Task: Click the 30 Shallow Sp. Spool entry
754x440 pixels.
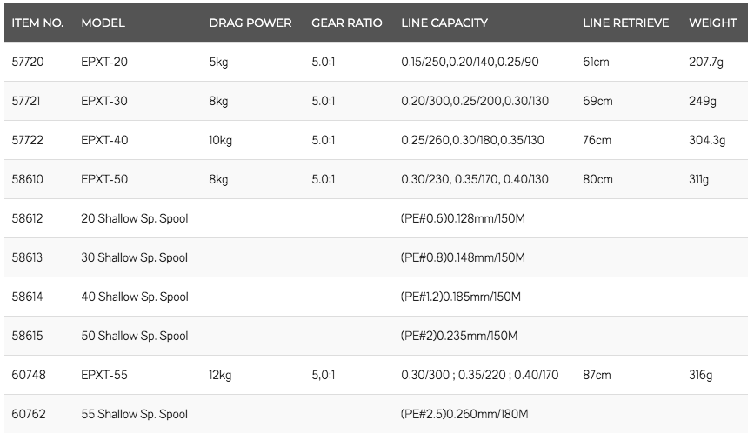Action: click(x=134, y=257)
